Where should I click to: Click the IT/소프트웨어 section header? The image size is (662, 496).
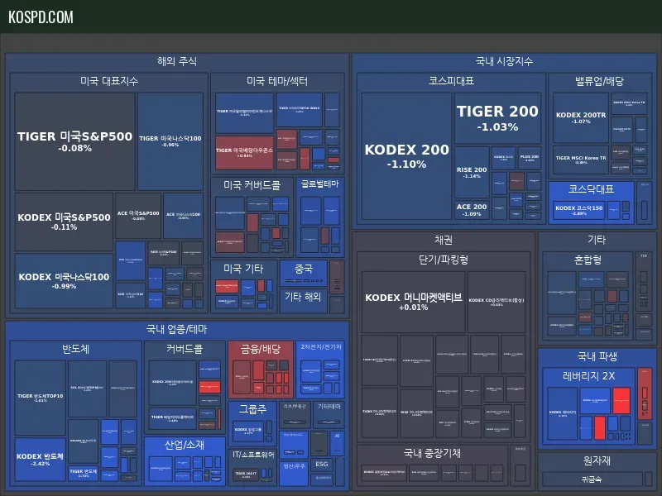pyautogui.click(x=253, y=454)
